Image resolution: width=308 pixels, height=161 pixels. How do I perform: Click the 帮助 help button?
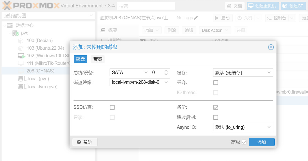[x=85, y=142]
